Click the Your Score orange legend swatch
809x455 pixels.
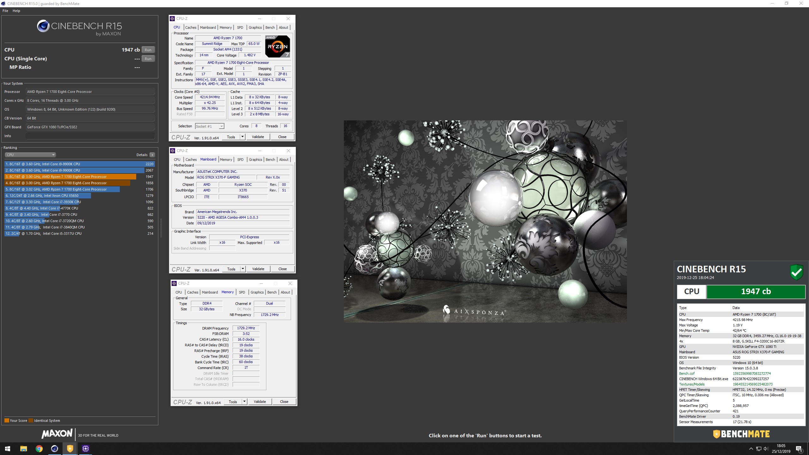coord(7,421)
